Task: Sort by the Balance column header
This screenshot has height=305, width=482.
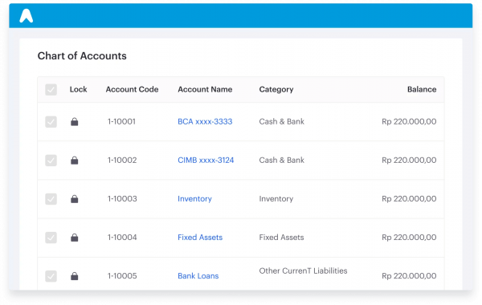Action: pyautogui.click(x=422, y=89)
